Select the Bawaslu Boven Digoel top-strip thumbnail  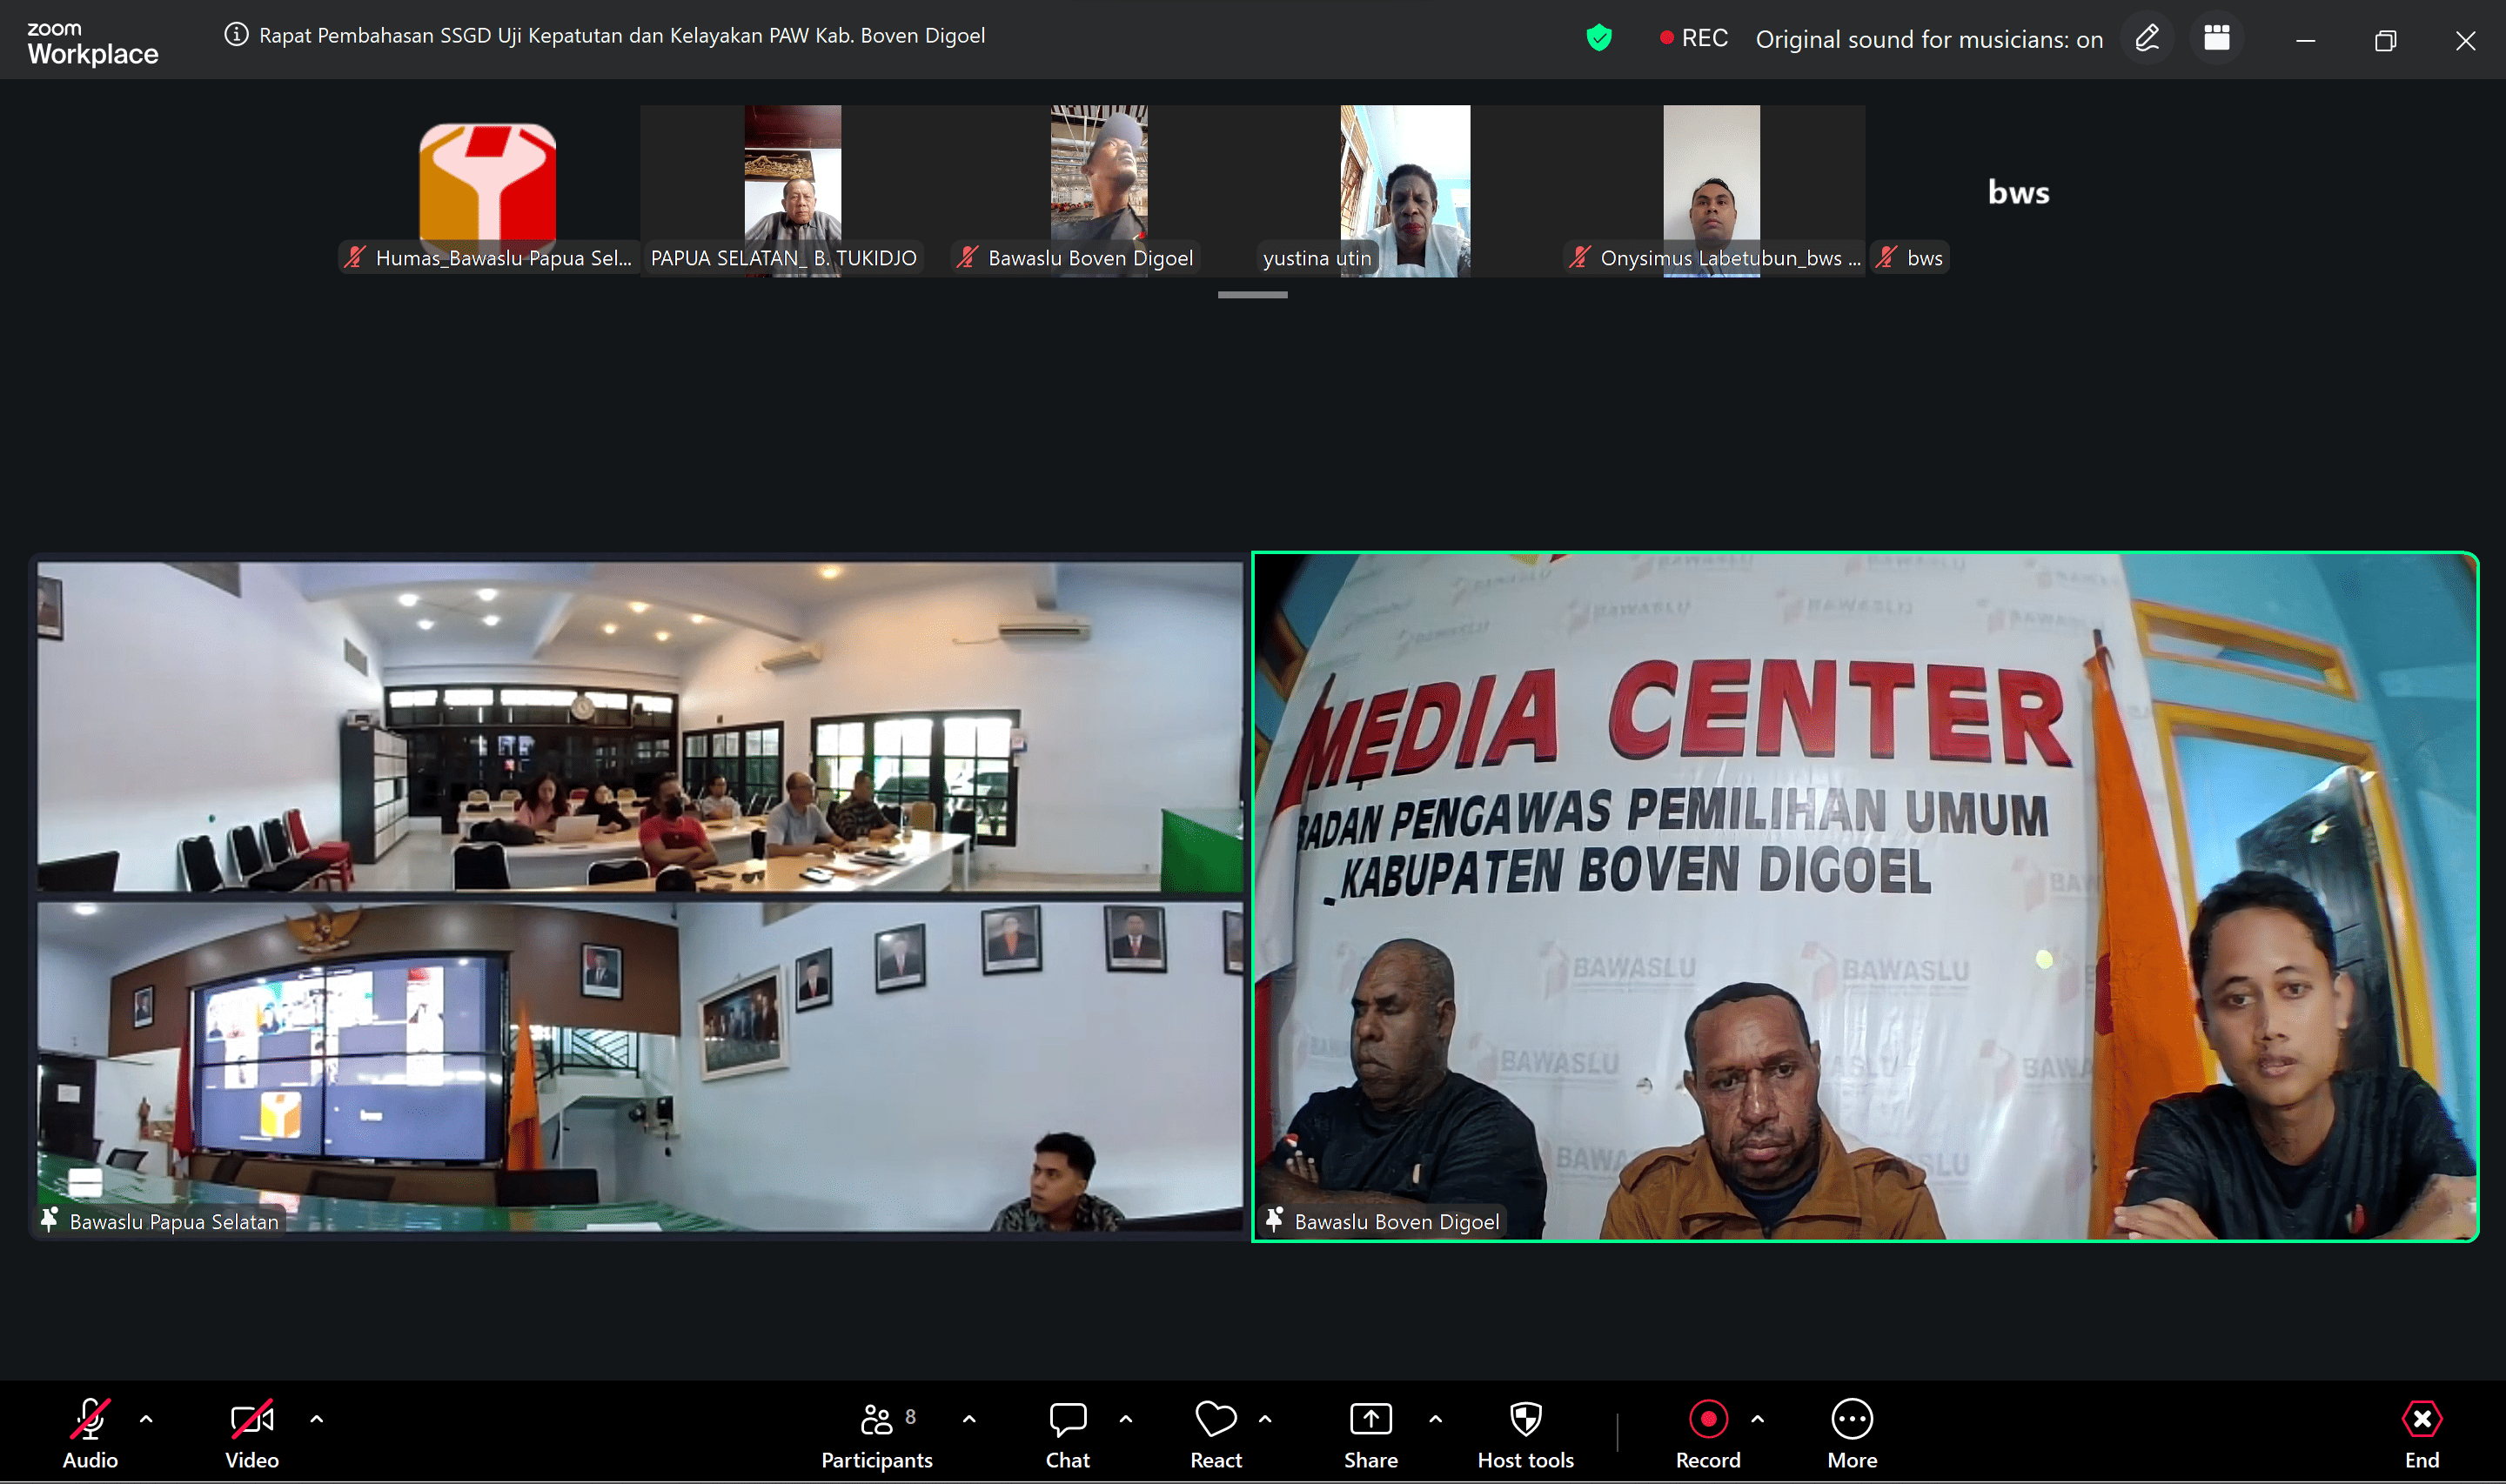pos(1099,191)
